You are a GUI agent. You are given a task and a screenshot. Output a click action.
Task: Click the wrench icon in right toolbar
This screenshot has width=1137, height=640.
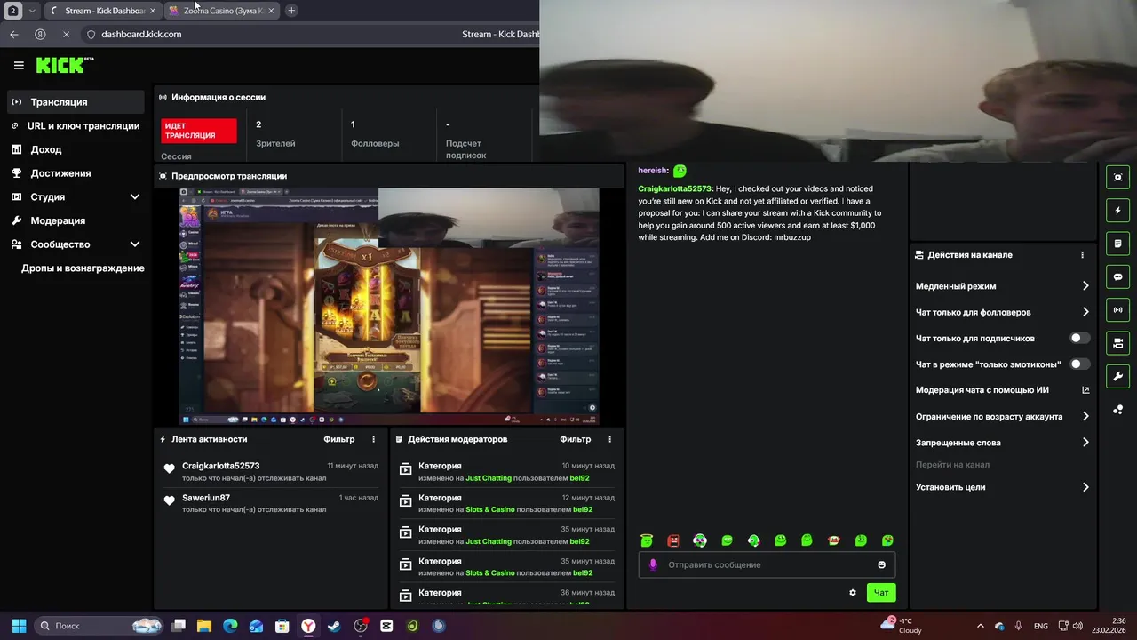[1117, 376]
